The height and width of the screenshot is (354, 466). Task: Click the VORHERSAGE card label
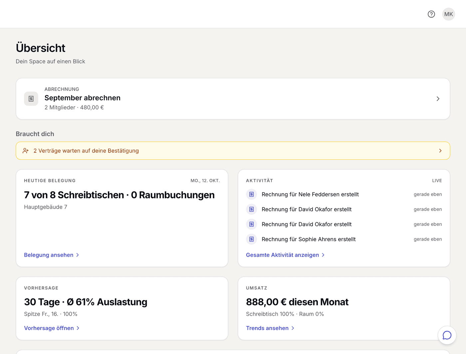[41, 288]
